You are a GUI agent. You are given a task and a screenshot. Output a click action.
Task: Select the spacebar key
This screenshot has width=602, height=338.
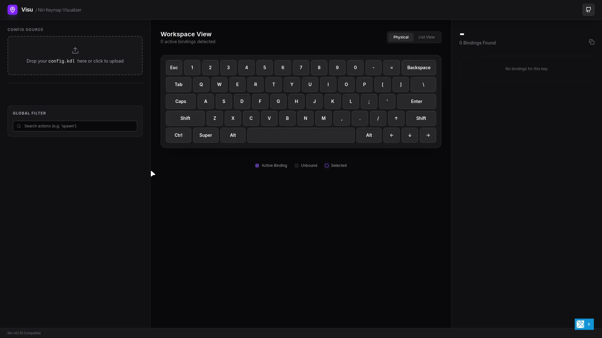301,135
